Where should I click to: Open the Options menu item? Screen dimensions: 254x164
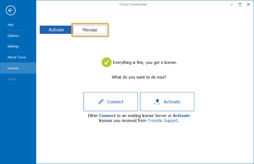tap(13, 36)
